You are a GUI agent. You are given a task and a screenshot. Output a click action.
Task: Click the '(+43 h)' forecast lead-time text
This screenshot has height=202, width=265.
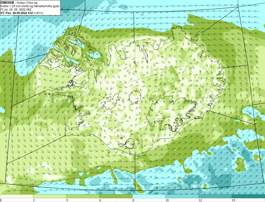[x=38, y=13]
